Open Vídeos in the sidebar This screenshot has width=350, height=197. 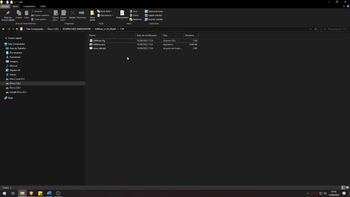click(13, 74)
